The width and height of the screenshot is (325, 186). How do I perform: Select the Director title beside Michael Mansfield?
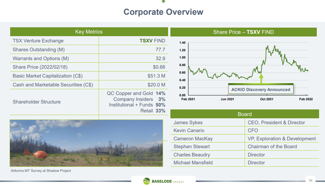[256, 163]
